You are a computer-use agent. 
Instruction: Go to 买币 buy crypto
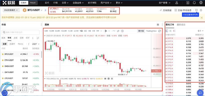[x=47, y=3]
